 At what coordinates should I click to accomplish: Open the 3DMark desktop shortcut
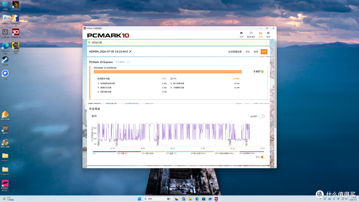[16, 6]
